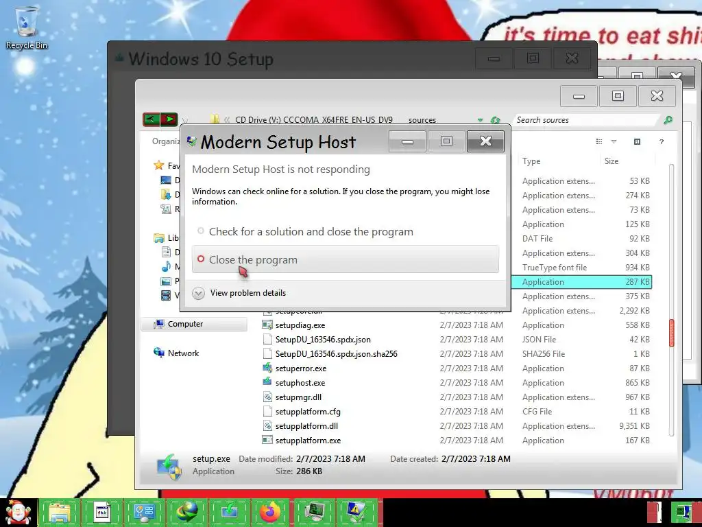Toggle the preview pane icon
This screenshot has height=527, width=702.
pos(637,141)
